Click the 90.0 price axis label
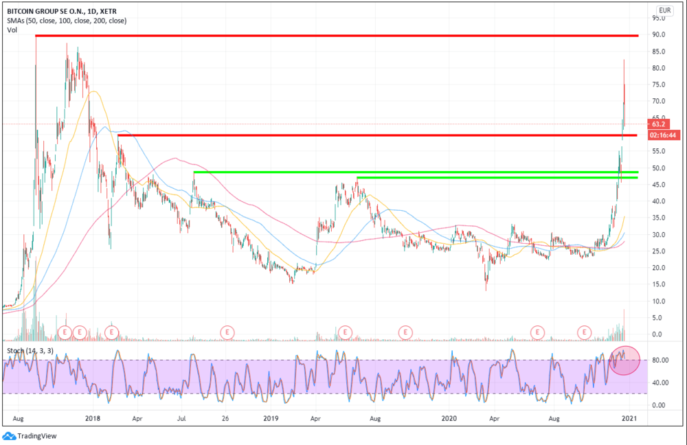Image resolution: width=687 pixels, height=445 pixels. tap(659, 34)
